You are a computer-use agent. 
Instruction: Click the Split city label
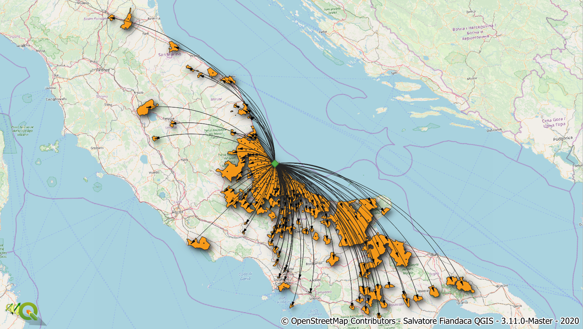(x=394, y=73)
